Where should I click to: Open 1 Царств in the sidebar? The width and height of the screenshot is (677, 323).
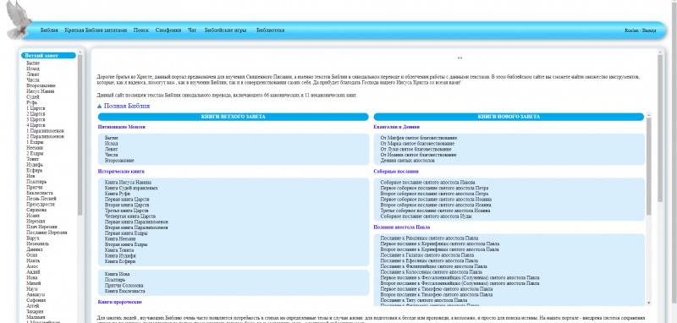(x=36, y=108)
